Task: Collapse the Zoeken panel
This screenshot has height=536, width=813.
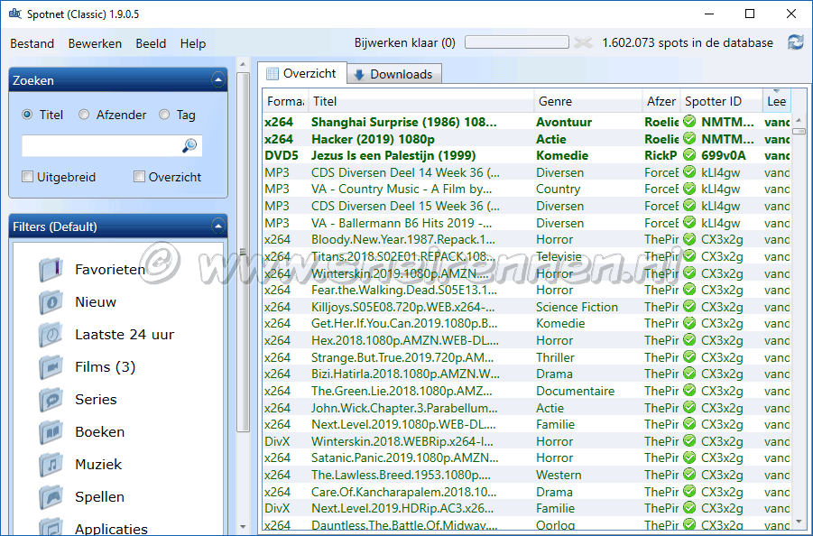Action: click(x=218, y=80)
